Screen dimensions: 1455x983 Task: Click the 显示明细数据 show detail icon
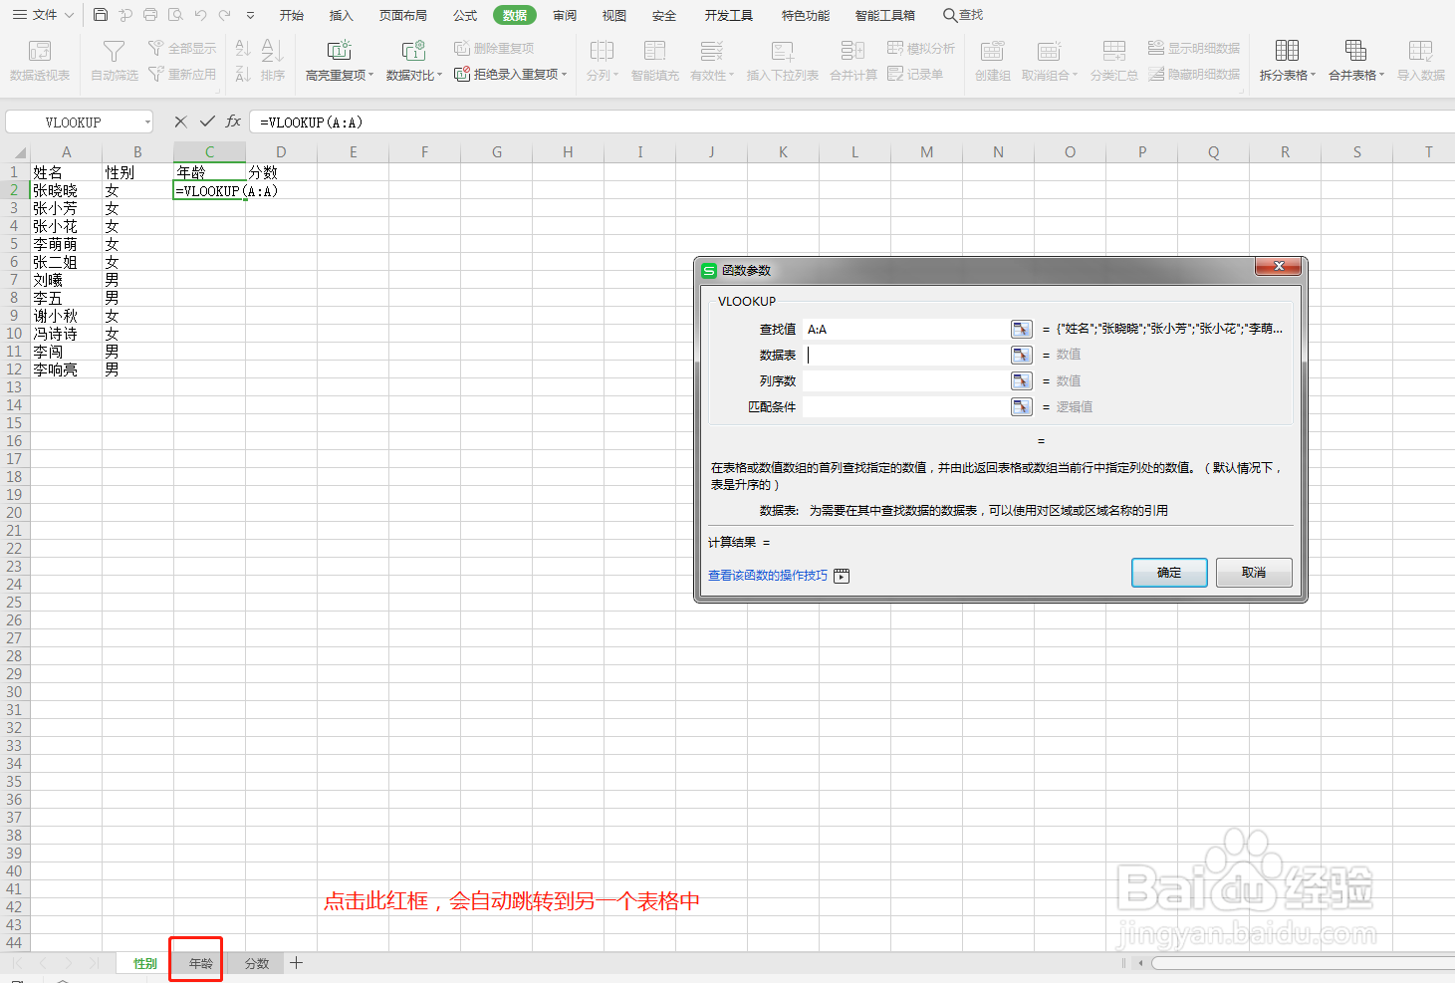pos(1156,48)
